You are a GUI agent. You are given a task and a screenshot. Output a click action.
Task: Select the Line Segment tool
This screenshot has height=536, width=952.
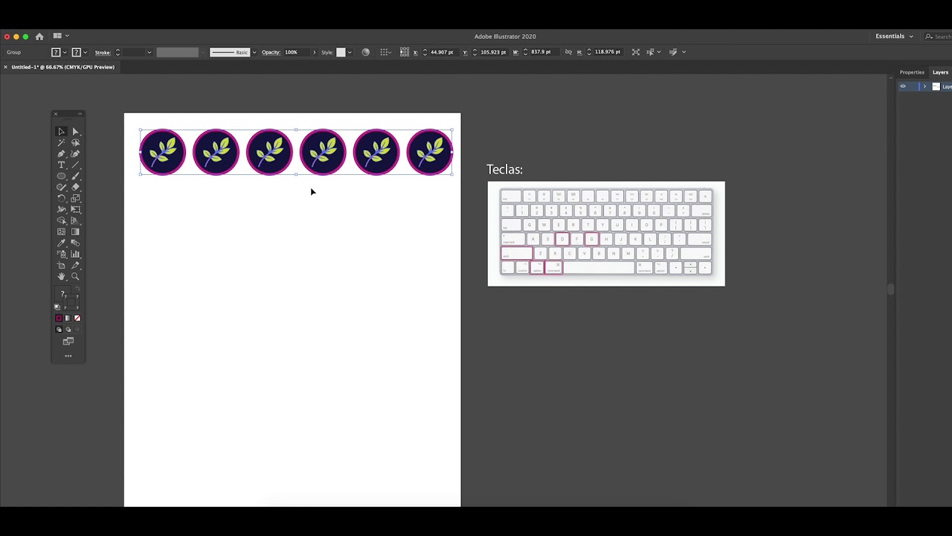(x=75, y=165)
